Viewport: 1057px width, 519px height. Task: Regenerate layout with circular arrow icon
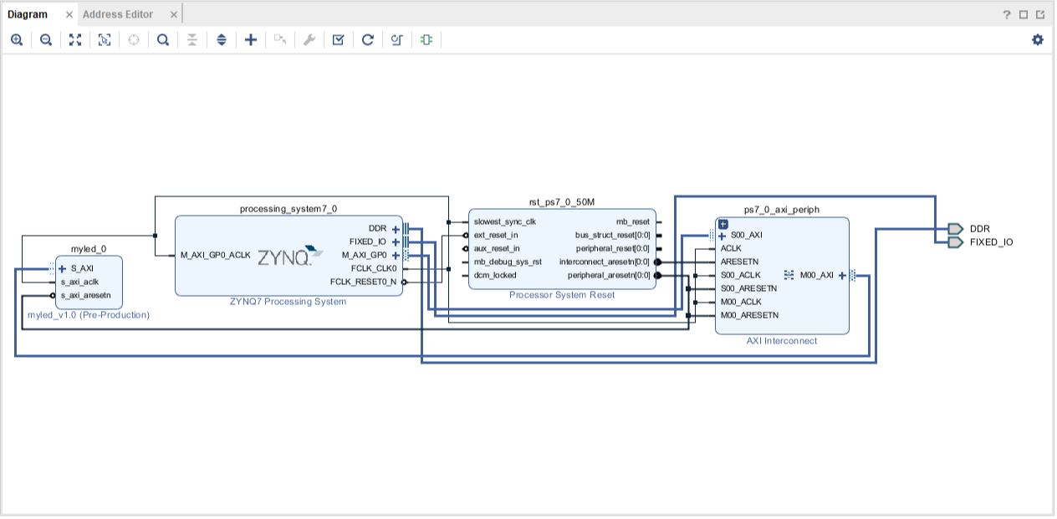[x=368, y=39]
